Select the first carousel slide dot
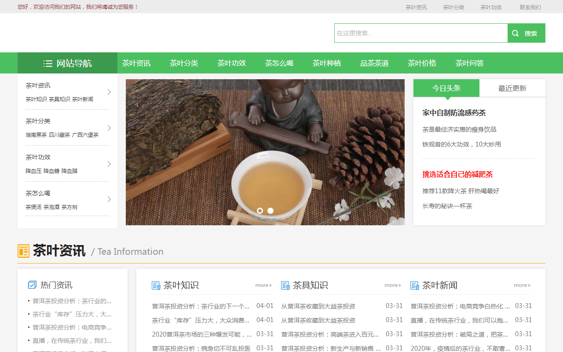This screenshot has width=563, height=352. [260, 211]
